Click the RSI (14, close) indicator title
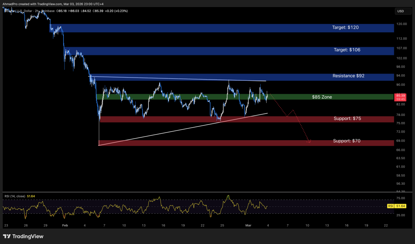Screen dimensions: 415x244 click(x=15, y=196)
